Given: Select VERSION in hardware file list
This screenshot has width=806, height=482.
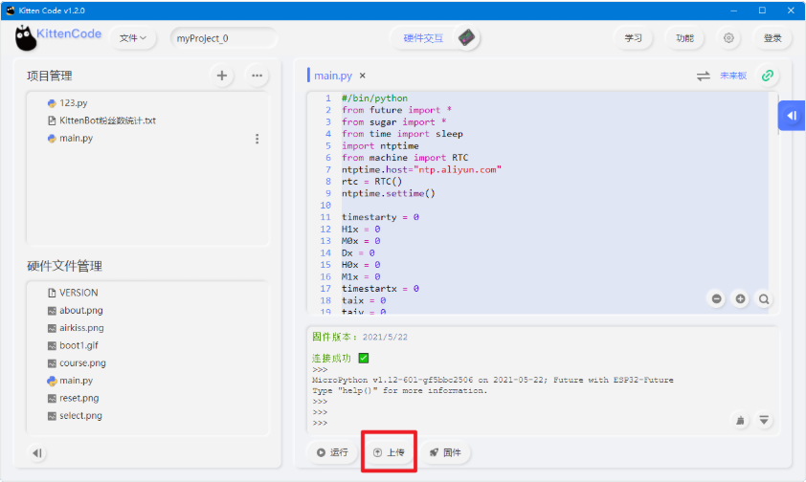Looking at the screenshot, I should tap(73, 293).
